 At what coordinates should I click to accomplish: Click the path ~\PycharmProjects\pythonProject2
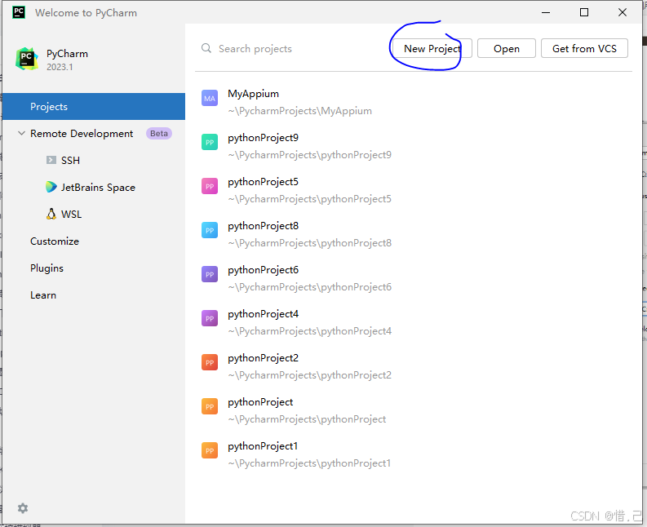pos(310,375)
